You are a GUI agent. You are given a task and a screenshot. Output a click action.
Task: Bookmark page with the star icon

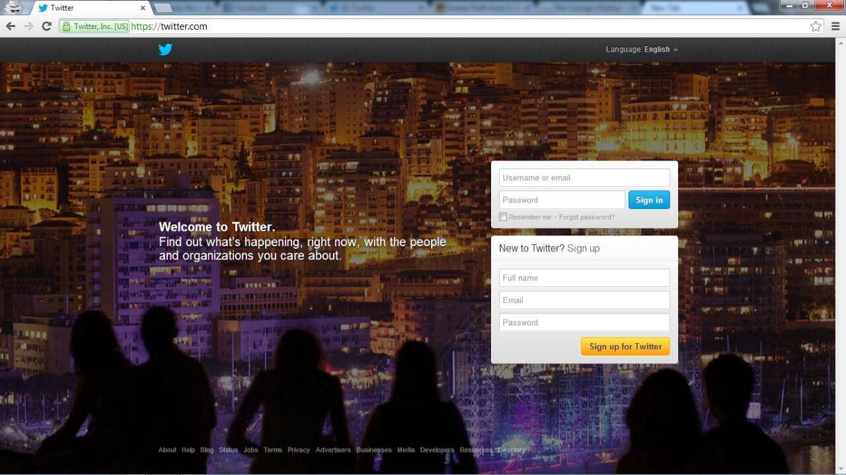[816, 26]
